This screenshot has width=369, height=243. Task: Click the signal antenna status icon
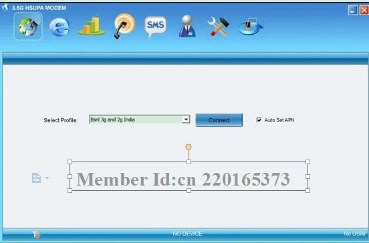(x=37, y=234)
